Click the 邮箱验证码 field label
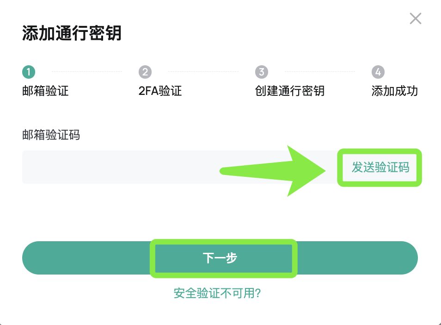441x325 pixels. [x=51, y=135]
